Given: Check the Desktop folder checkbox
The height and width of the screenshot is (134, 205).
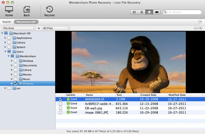Looking at the screenshot, I should pos(16,61).
